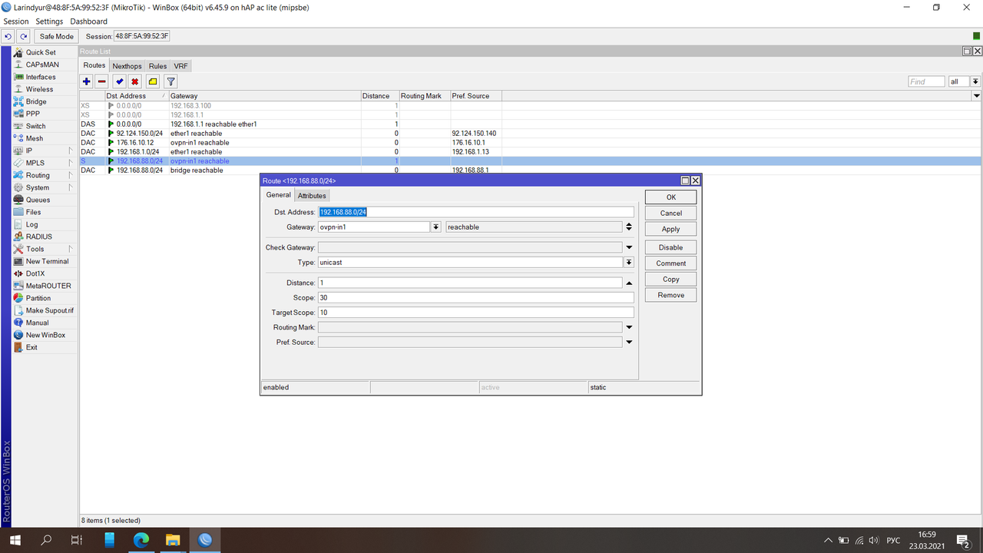Screen dimensions: 983x553
Task: Open the Dashboard menu
Action: click(89, 22)
